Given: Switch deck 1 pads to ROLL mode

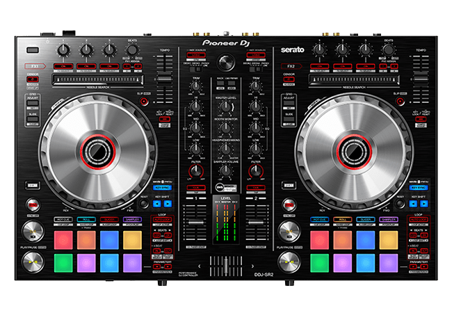Looking at the screenshot, I should pyautogui.click(x=86, y=220).
